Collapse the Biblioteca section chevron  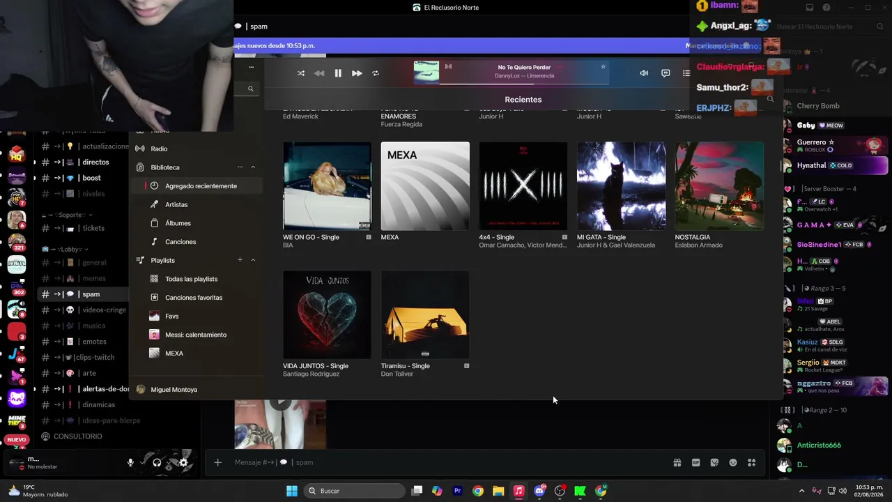(253, 167)
